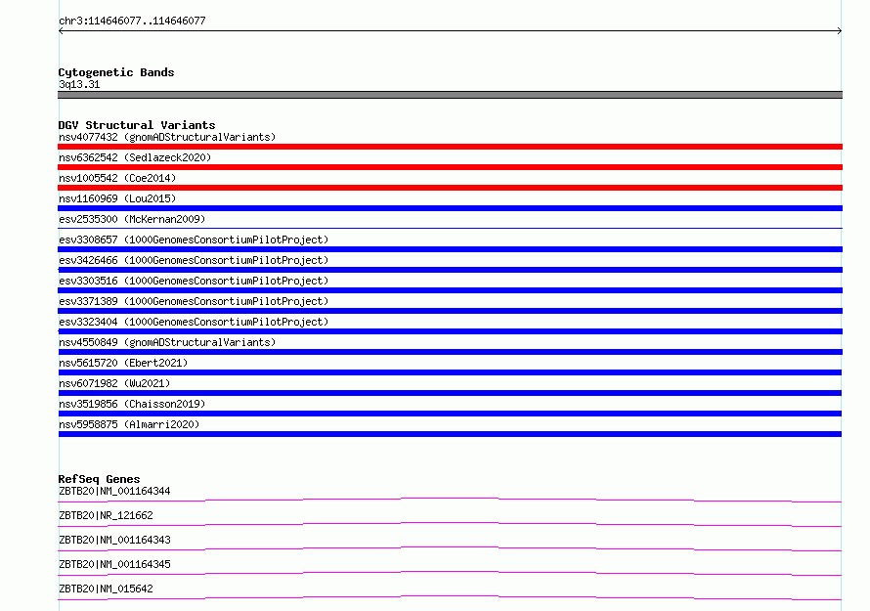Click the red bar under nsv1005542
The width and height of the screenshot is (870, 611).
(450, 188)
